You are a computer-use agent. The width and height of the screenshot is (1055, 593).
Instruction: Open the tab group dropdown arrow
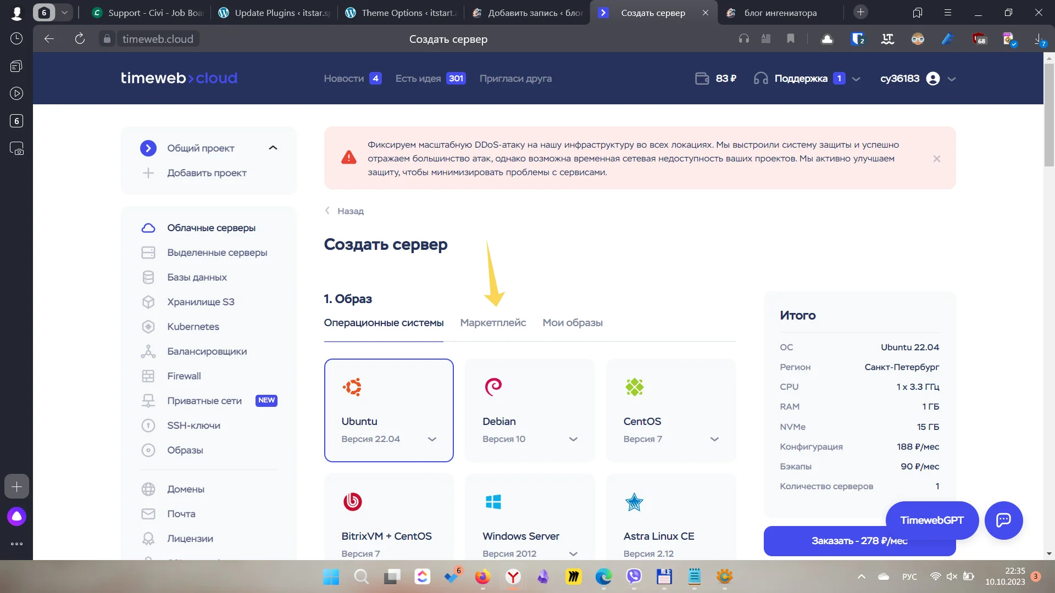[x=64, y=13]
